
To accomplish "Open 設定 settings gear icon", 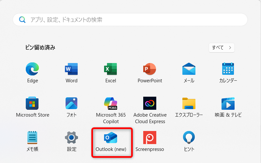I will (x=71, y=138).
